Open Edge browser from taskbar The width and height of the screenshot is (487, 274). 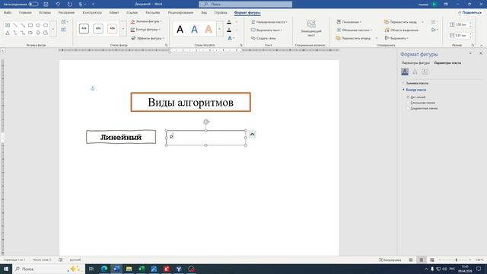(104, 269)
